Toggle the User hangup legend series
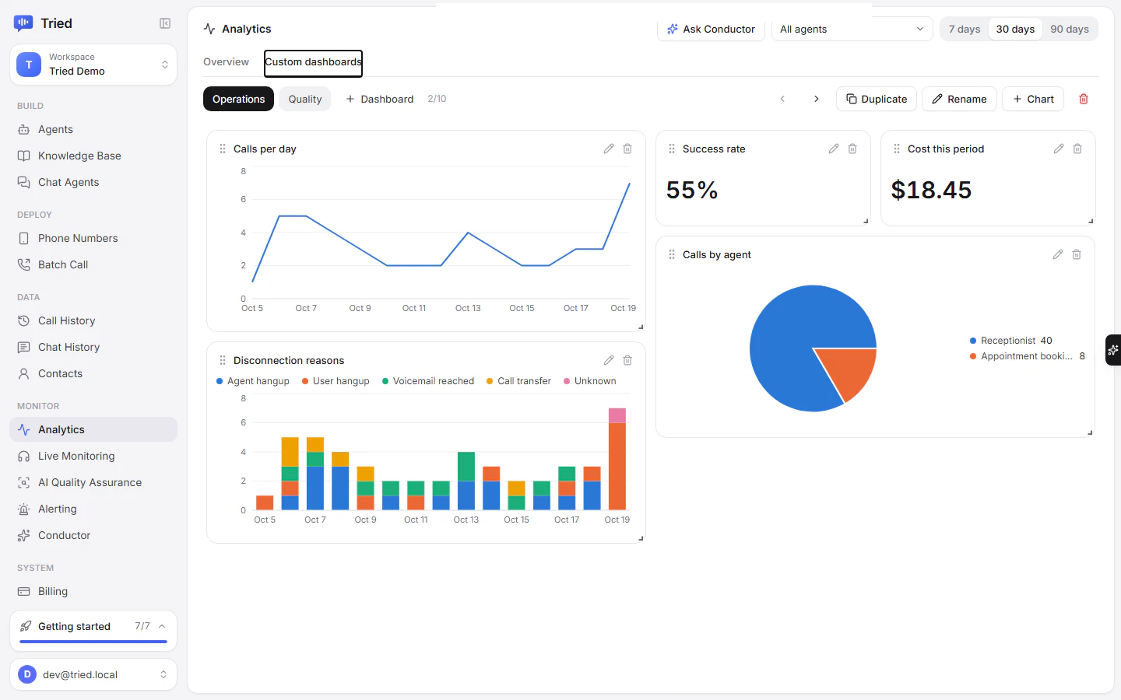1121x700 pixels. click(336, 381)
